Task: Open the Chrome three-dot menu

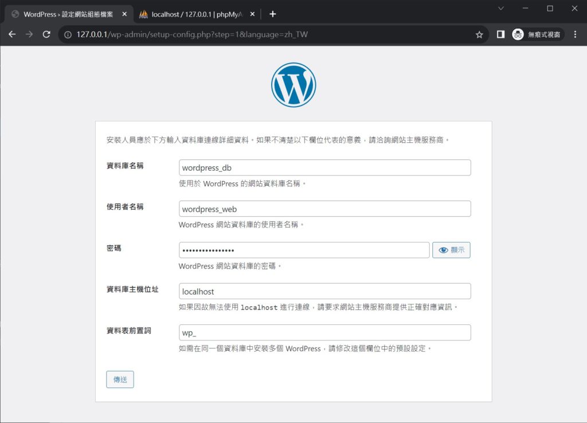Action: coord(575,34)
